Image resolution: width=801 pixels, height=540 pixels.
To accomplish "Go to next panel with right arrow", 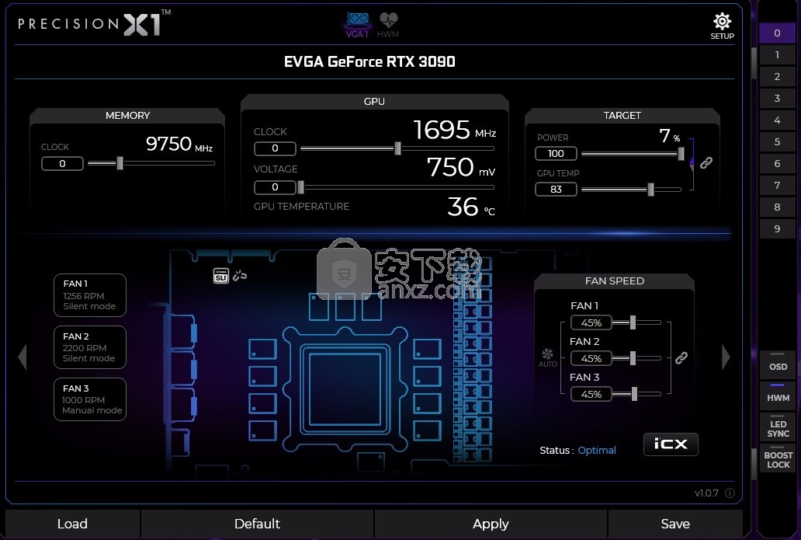I will [x=726, y=357].
